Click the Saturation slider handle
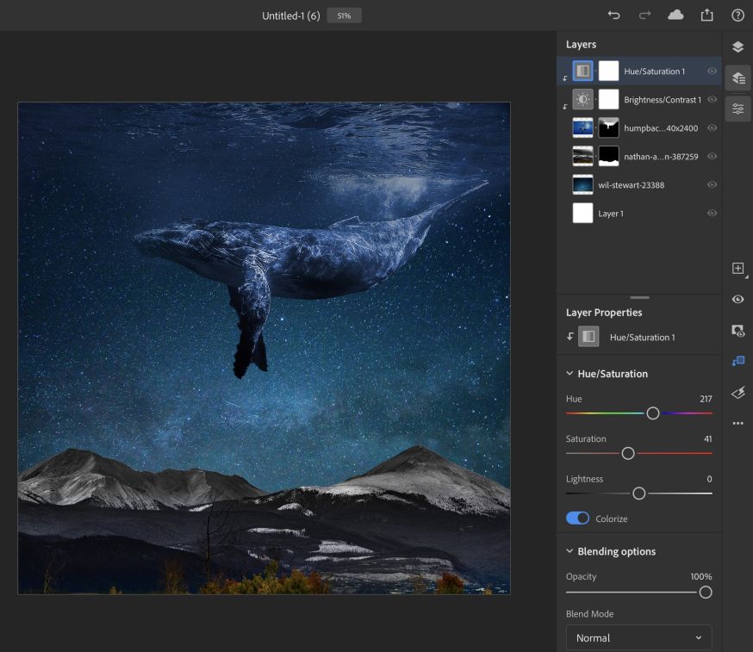The height and width of the screenshot is (652, 753). coord(628,453)
